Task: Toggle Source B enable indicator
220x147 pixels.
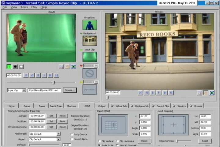Action: point(81,66)
